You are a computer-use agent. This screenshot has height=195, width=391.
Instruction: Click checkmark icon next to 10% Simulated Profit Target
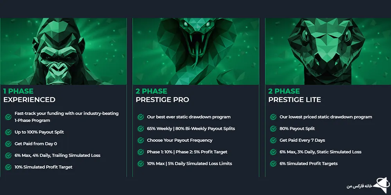[x=8, y=167]
